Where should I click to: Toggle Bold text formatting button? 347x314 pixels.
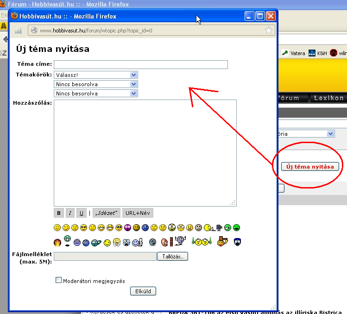pos(59,213)
